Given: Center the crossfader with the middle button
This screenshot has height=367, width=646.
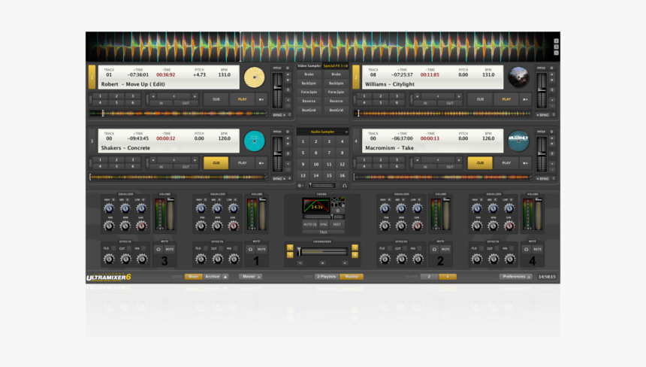Looking at the screenshot, I should (322, 262).
